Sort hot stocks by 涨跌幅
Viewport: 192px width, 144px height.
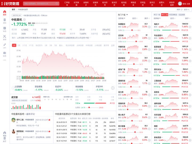point(122,18)
